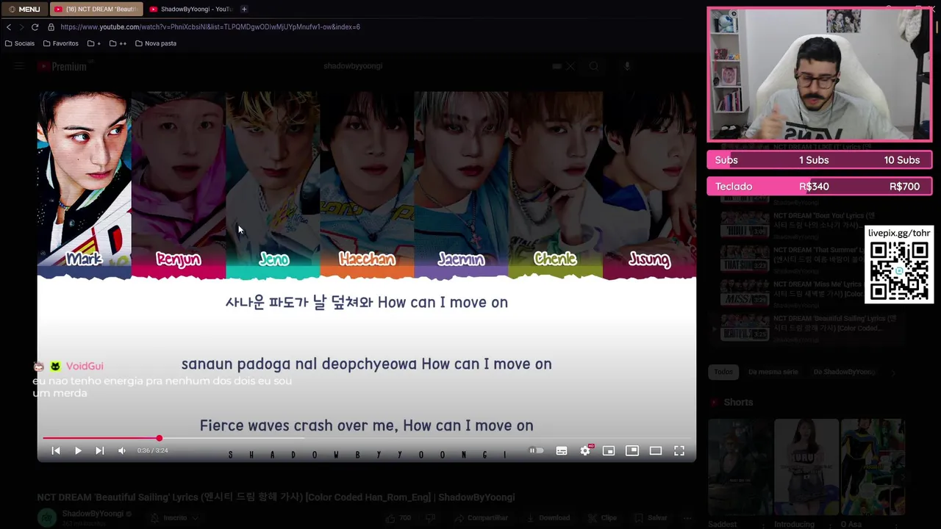Select the 'Da mesma série' chip
The height and width of the screenshot is (529, 941).
(x=773, y=372)
